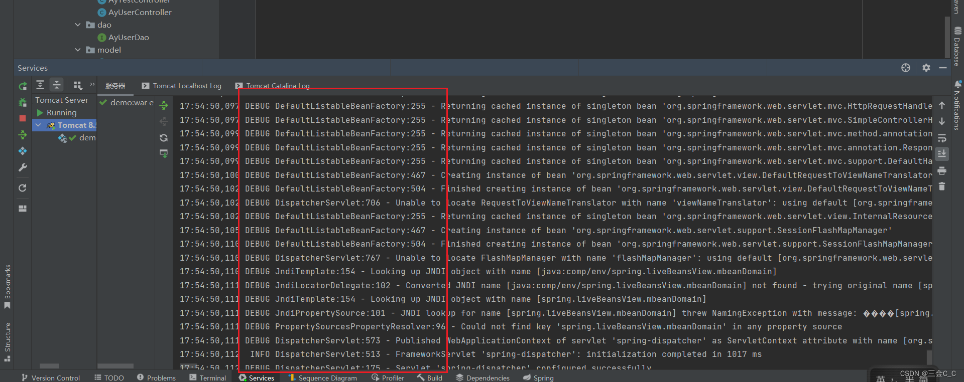Click the 'Services' panel title

33,68
